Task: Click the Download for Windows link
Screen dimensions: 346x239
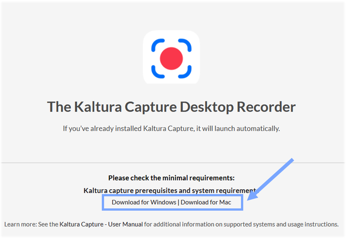Action: (x=144, y=202)
